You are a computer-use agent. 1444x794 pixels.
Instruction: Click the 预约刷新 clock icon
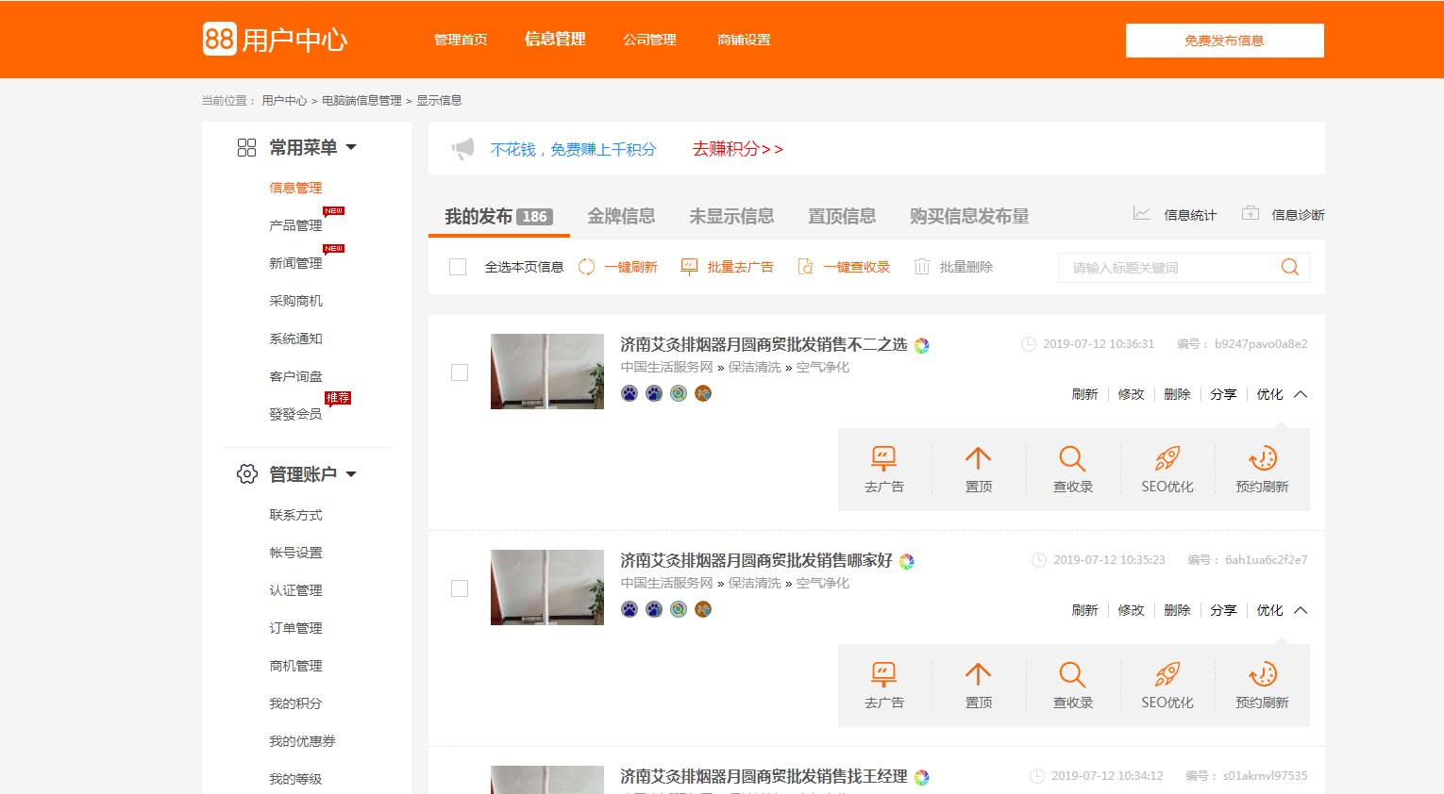coord(1262,459)
